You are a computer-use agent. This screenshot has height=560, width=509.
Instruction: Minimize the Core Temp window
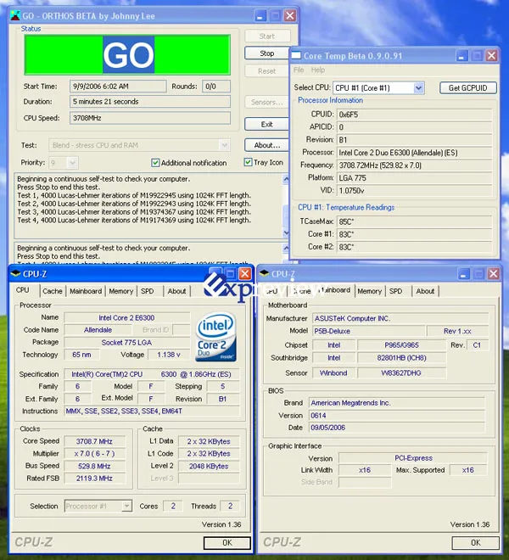[461, 56]
